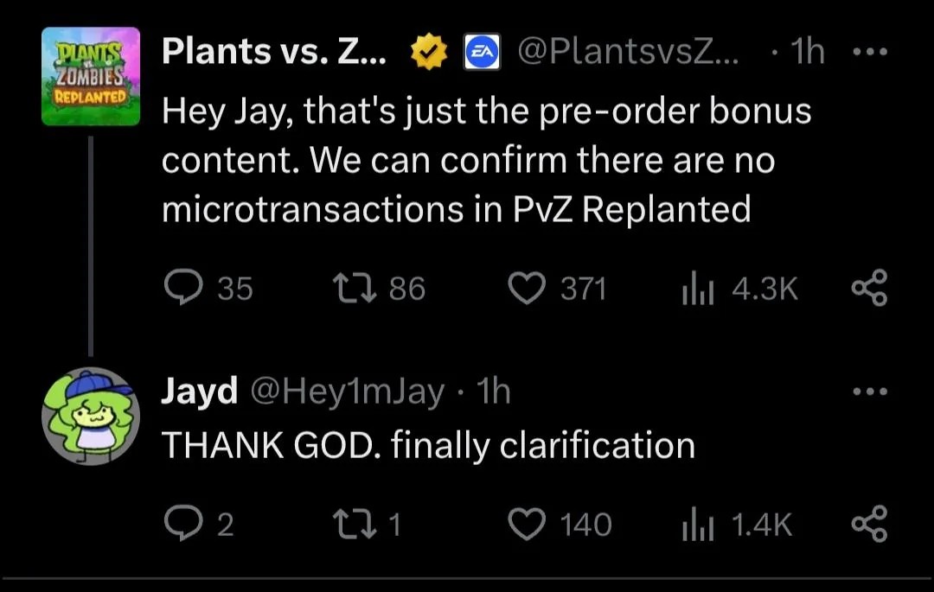This screenshot has width=934, height=592.
Task: Retweet the pre-order bonus clarification post
Action: tap(356, 289)
